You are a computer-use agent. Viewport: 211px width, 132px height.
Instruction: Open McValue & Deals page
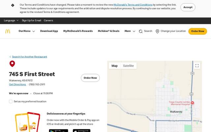point(108,31)
